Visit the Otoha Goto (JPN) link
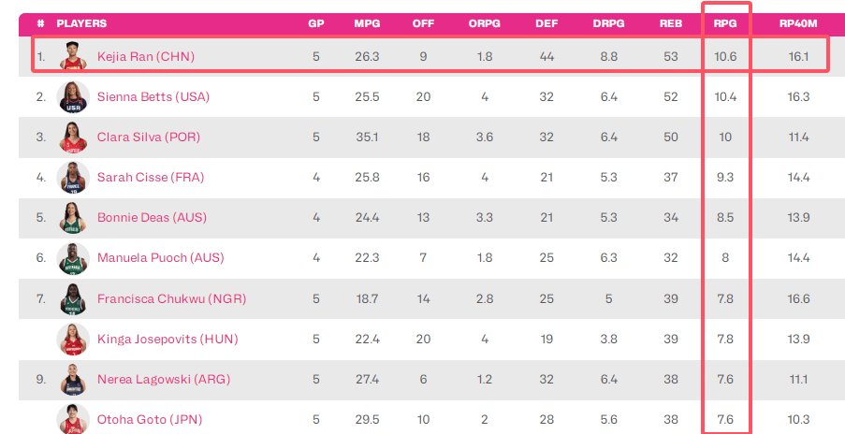Screen dimensions: 845x434 tap(150, 419)
